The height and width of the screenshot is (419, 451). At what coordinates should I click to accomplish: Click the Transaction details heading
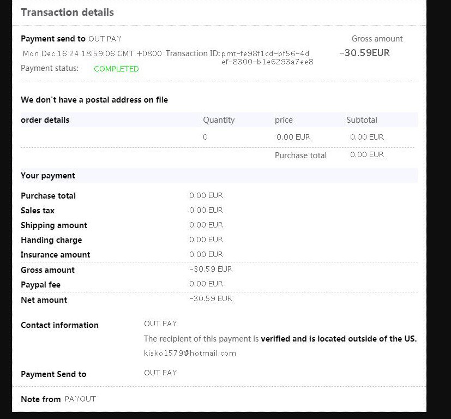click(x=67, y=13)
